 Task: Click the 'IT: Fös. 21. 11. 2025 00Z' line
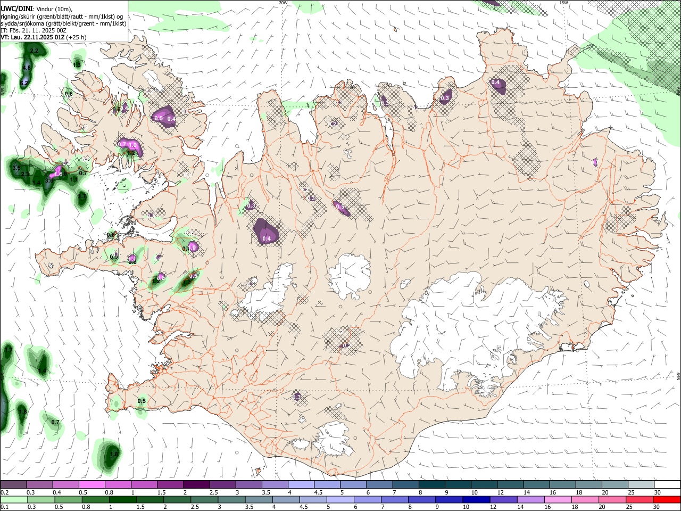coord(34,30)
